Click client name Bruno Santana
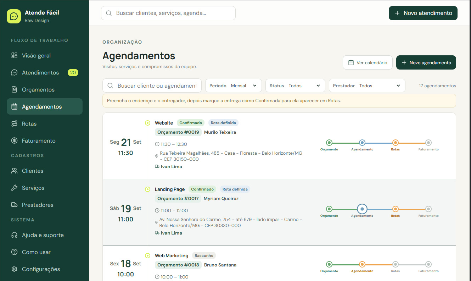471x281 pixels. (x=220, y=265)
